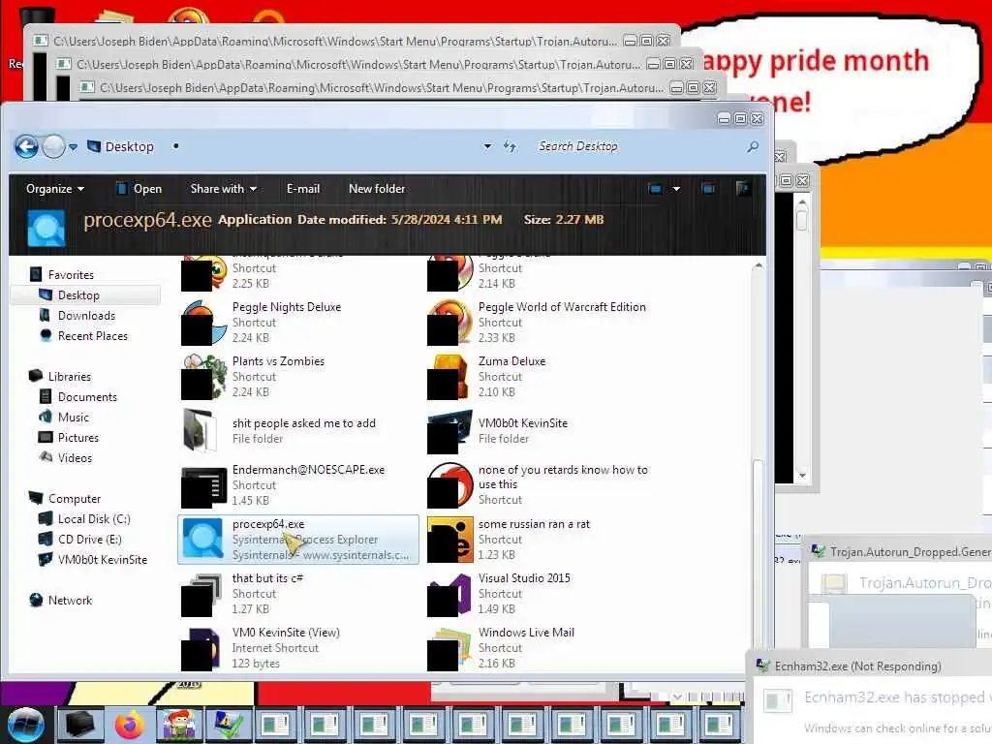The image size is (992, 744).
Task: Open the recent pages dropdown beside the Forward arrow
Action: tap(74, 147)
